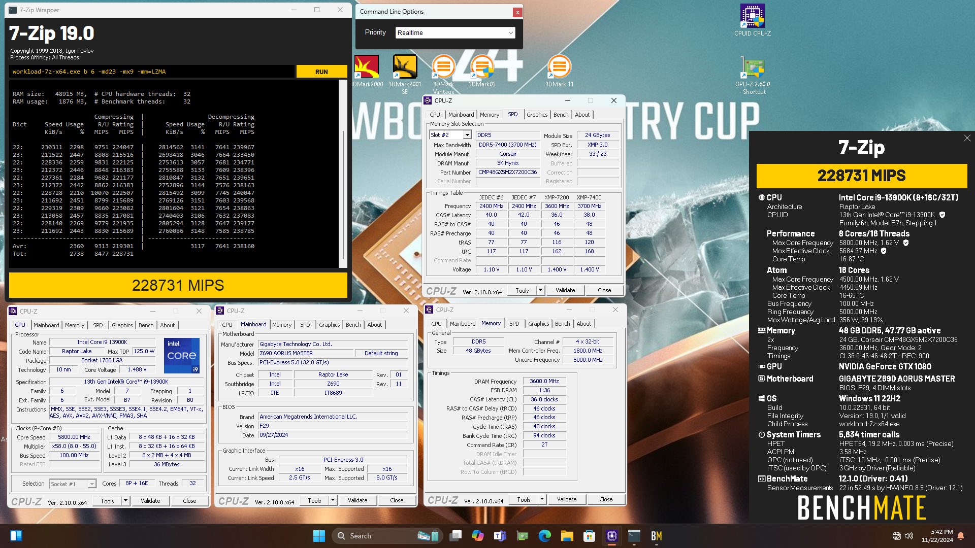
Task: Click the Part Number CMP48GX5M2X7200C36 field
Action: (x=507, y=172)
